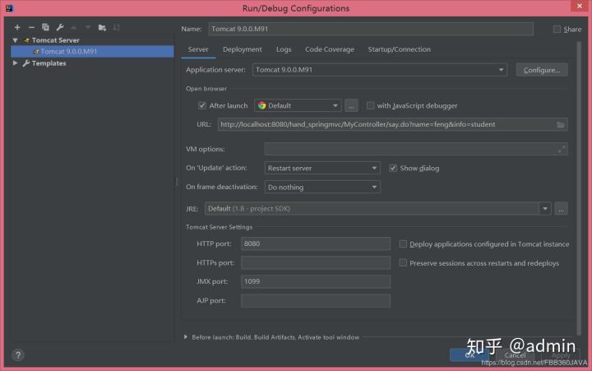Expand VM options field icon

562,149
